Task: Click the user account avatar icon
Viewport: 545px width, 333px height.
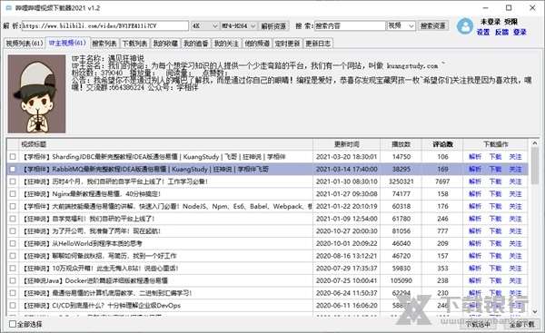Action: [x=465, y=26]
